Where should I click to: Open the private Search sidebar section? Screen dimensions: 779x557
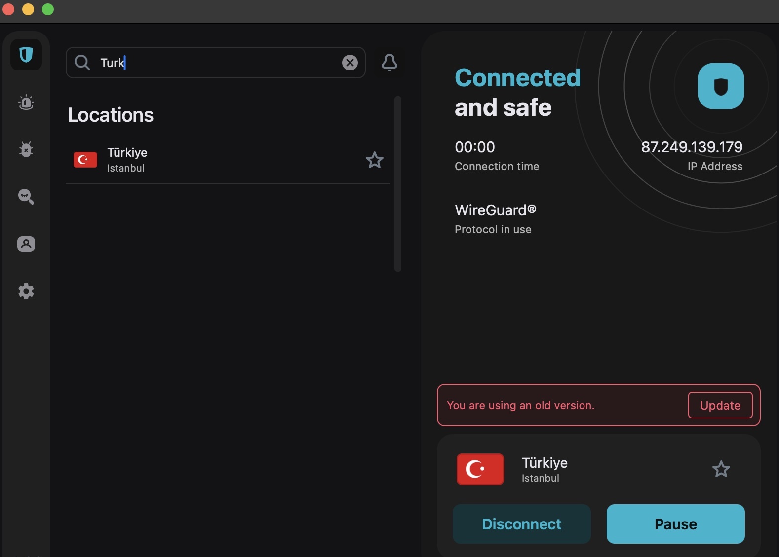click(x=26, y=197)
